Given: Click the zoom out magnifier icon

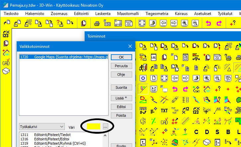Looking at the screenshot, I should point(195,23).
